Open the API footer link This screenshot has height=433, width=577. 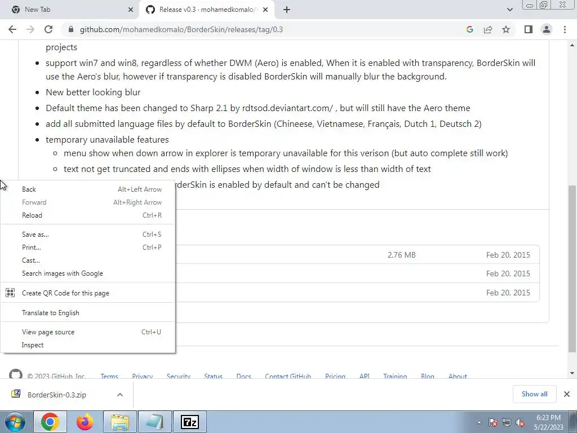365,376
